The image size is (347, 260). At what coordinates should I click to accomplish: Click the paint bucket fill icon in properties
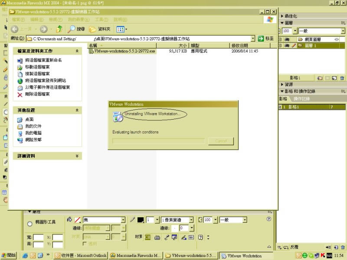pyautogui.click(x=69, y=220)
